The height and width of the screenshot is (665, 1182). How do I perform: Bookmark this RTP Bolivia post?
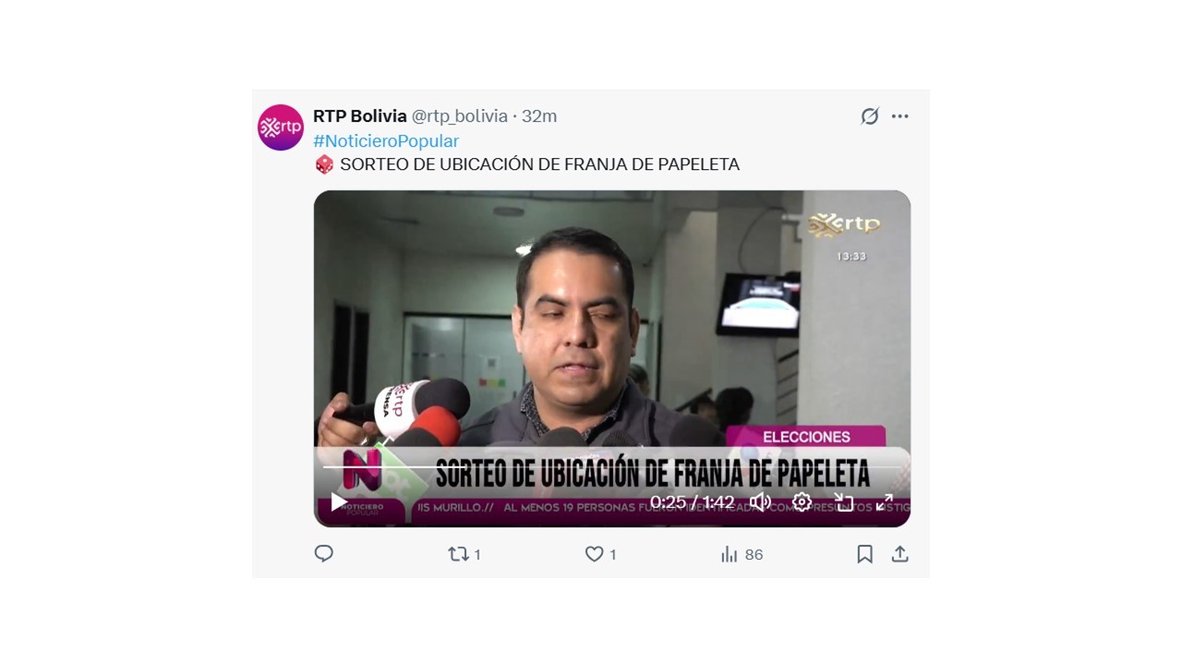point(864,554)
